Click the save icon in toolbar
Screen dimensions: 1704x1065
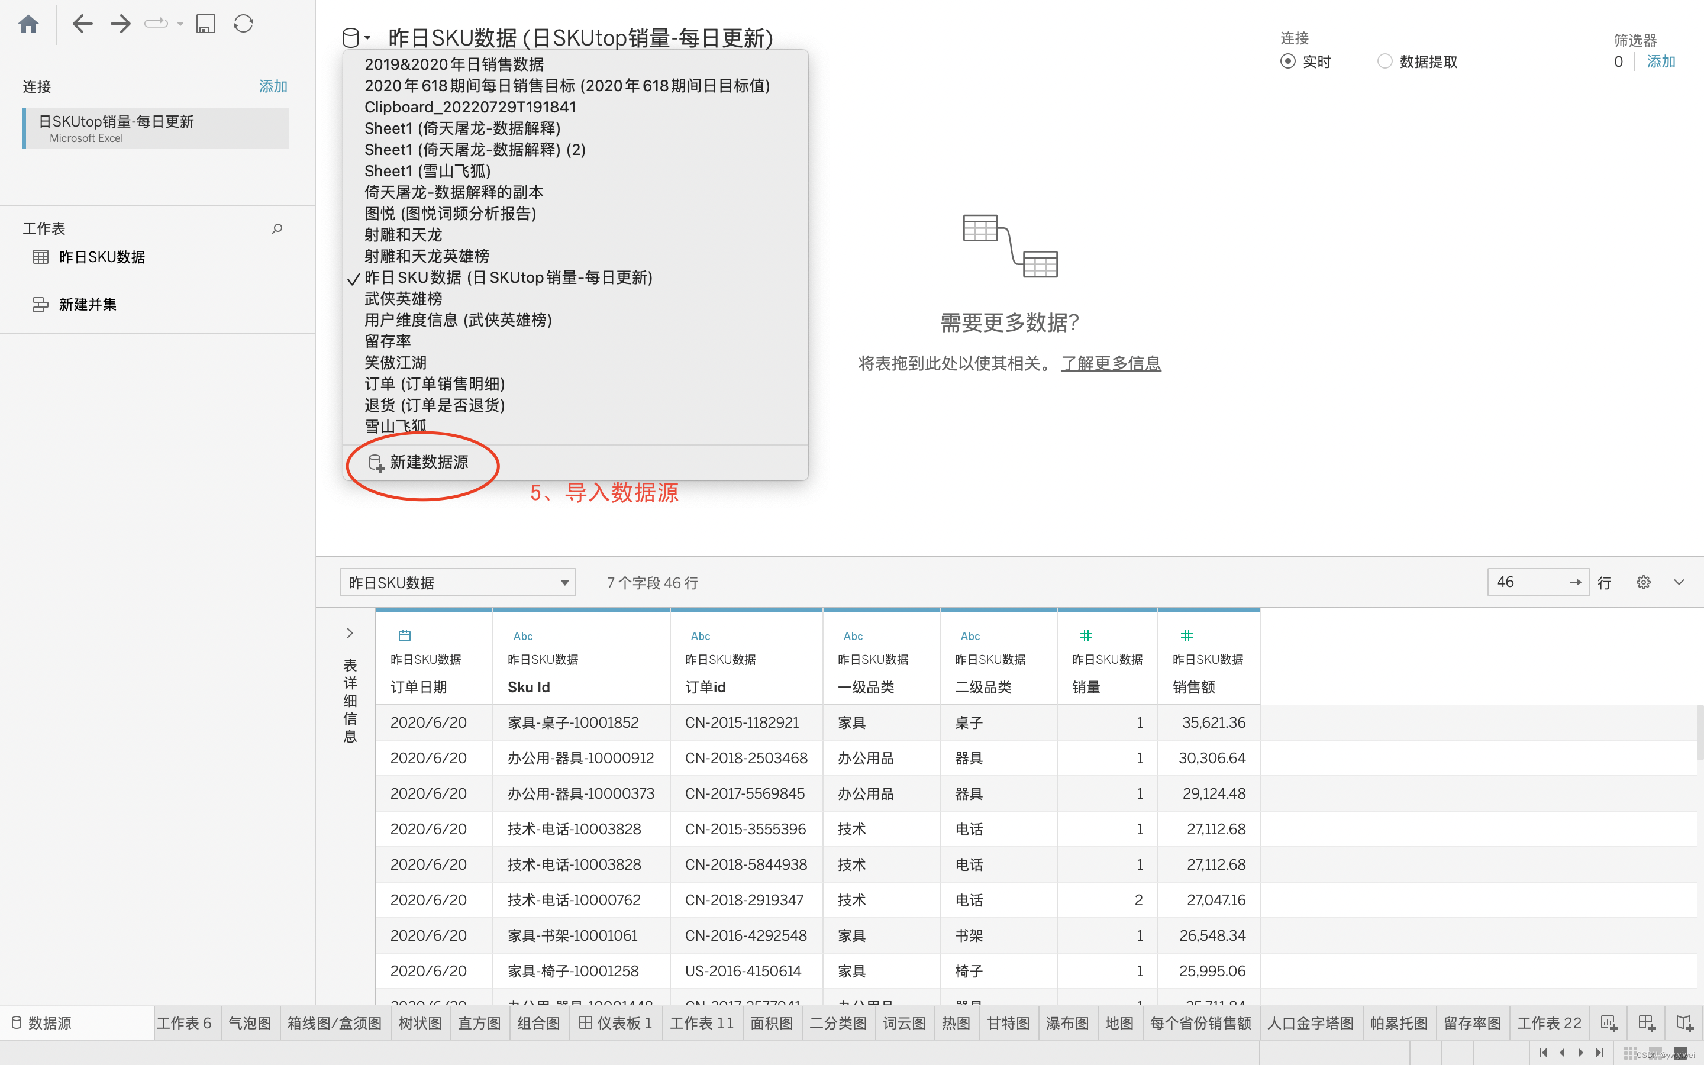point(205,24)
